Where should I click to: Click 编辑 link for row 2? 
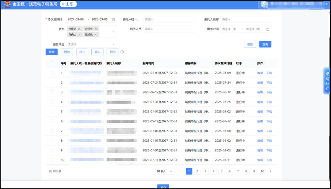(x=260, y=83)
